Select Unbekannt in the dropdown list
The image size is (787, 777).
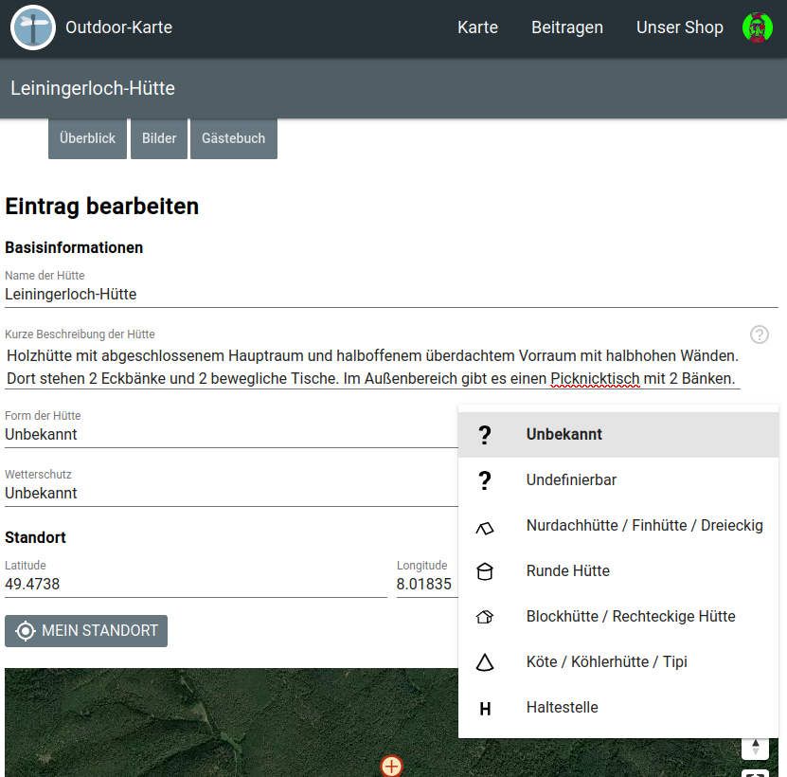pos(563,435)
